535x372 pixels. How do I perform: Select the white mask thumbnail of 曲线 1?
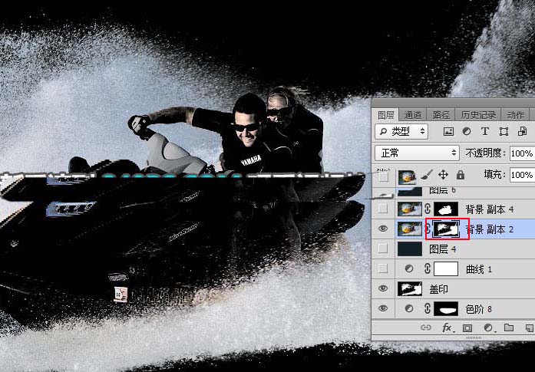coord(446,269)
